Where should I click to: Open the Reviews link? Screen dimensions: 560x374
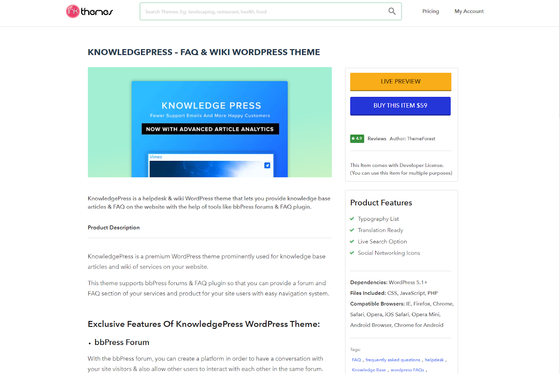(x=377, y=139)
